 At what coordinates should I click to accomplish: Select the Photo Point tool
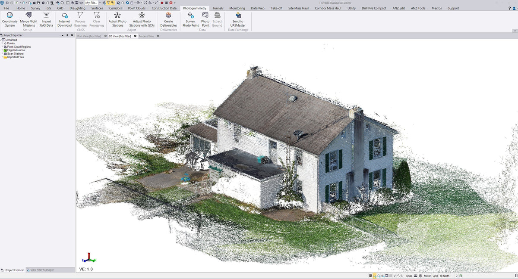coord(205,20)
